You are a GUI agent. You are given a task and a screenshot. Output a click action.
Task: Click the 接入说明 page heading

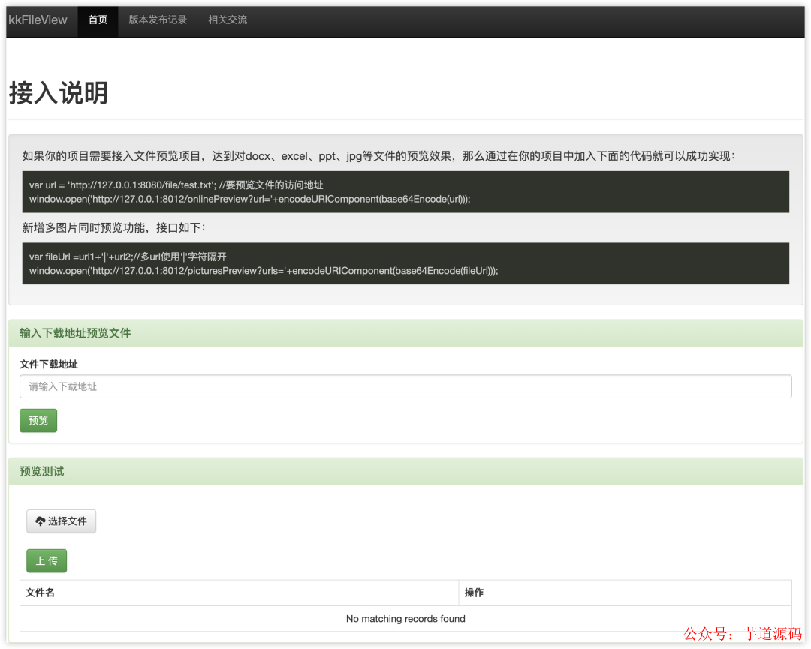(x=59, y=93)
